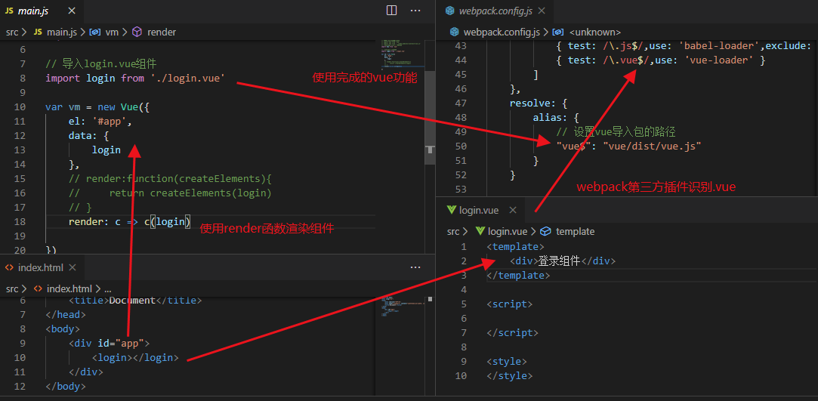Click div id="app" line in index.html
The image size is (818, 401).
click(109, 344)
